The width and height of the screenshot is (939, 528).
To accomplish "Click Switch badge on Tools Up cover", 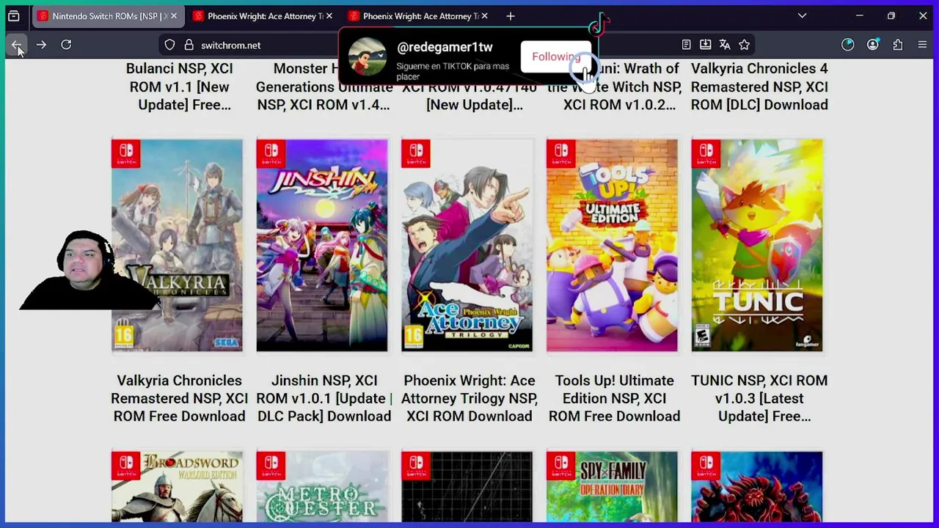I will click(x=560, y=154).
